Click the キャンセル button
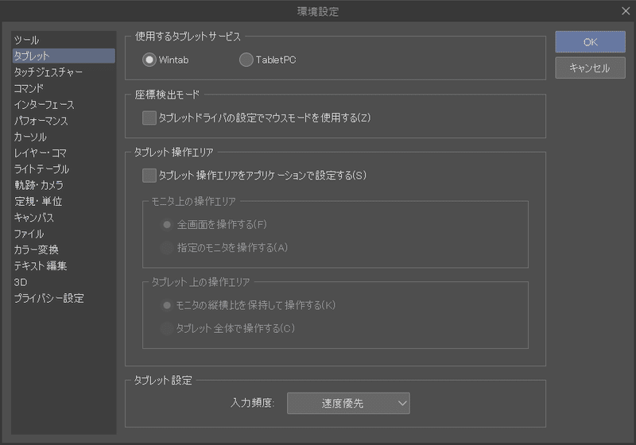This screenshot has height=445, width=636. [590, 68]
